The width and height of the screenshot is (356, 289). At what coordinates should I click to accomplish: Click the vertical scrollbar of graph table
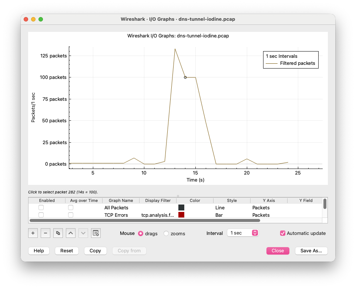pos(325,204)
